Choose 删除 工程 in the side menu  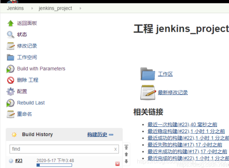point(28,80)
